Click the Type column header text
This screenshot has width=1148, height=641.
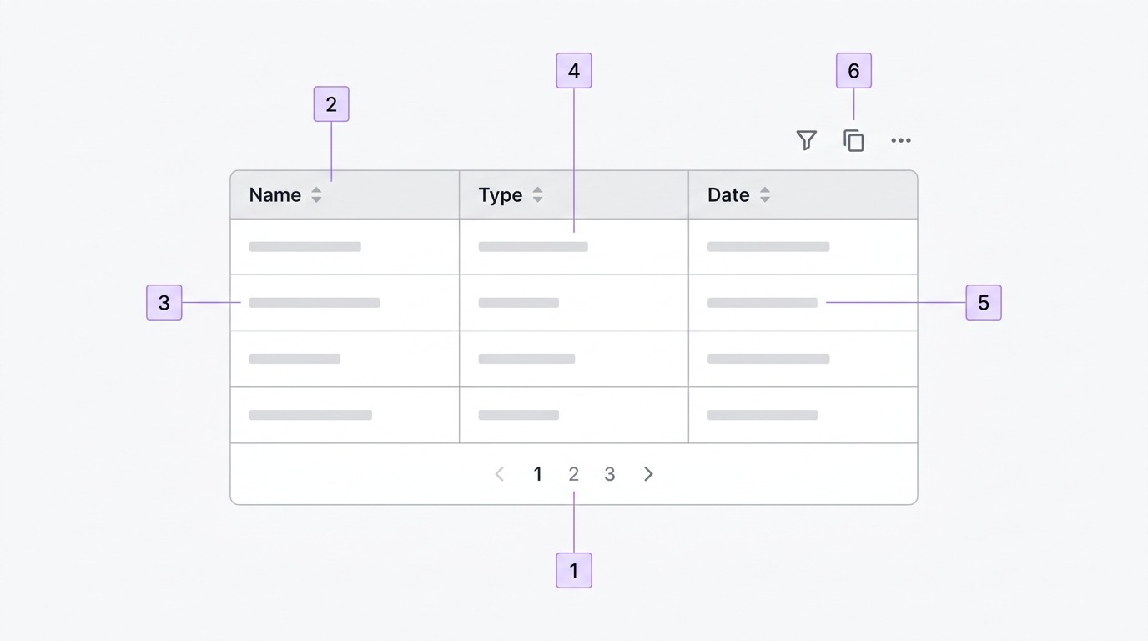click(x=501, y=195)
